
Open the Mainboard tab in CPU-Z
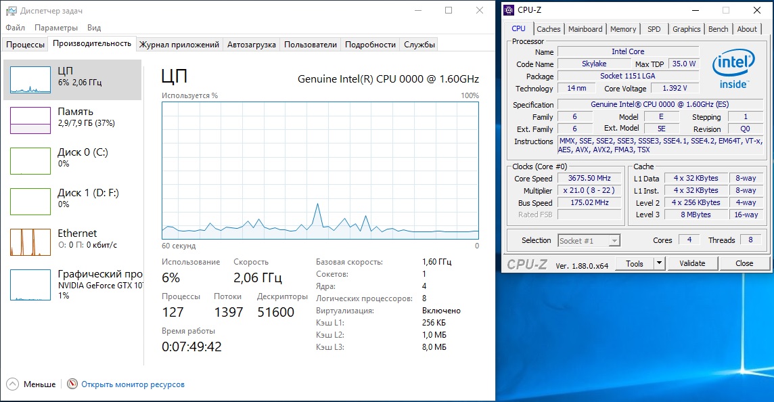(585, 29)
